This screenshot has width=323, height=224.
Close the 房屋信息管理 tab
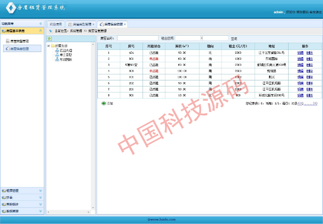tap(125, 24)
